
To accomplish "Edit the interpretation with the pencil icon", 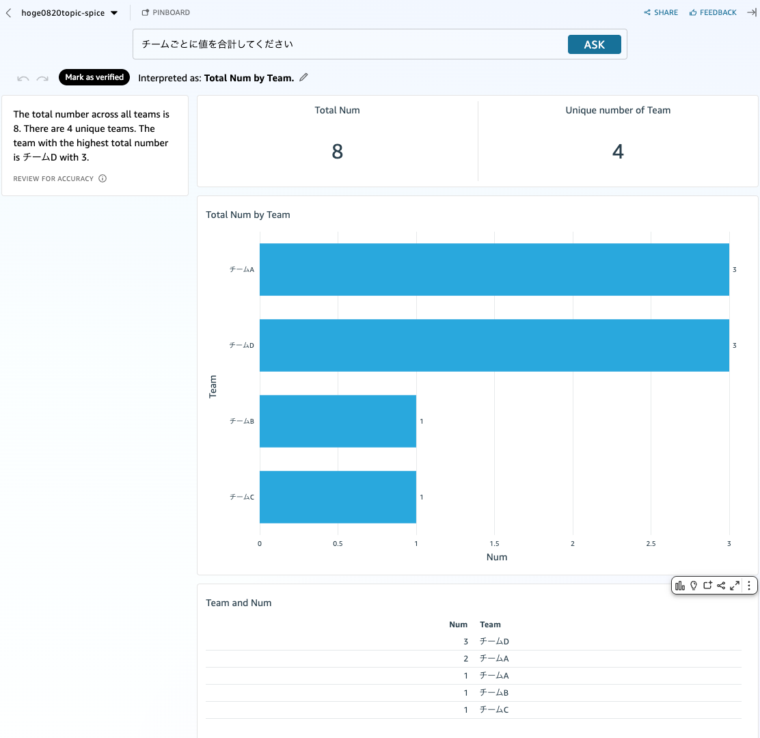I will pos(303,77).
